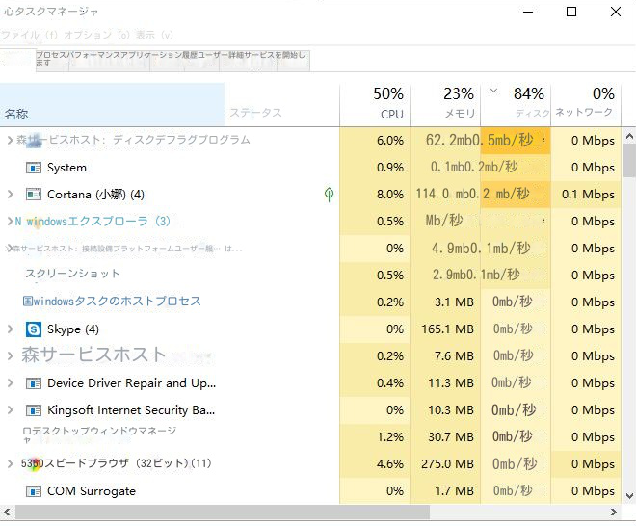The image size is (636, 526).
Task: Click the vertical scrollbar thumb
Action: point(629,161)
